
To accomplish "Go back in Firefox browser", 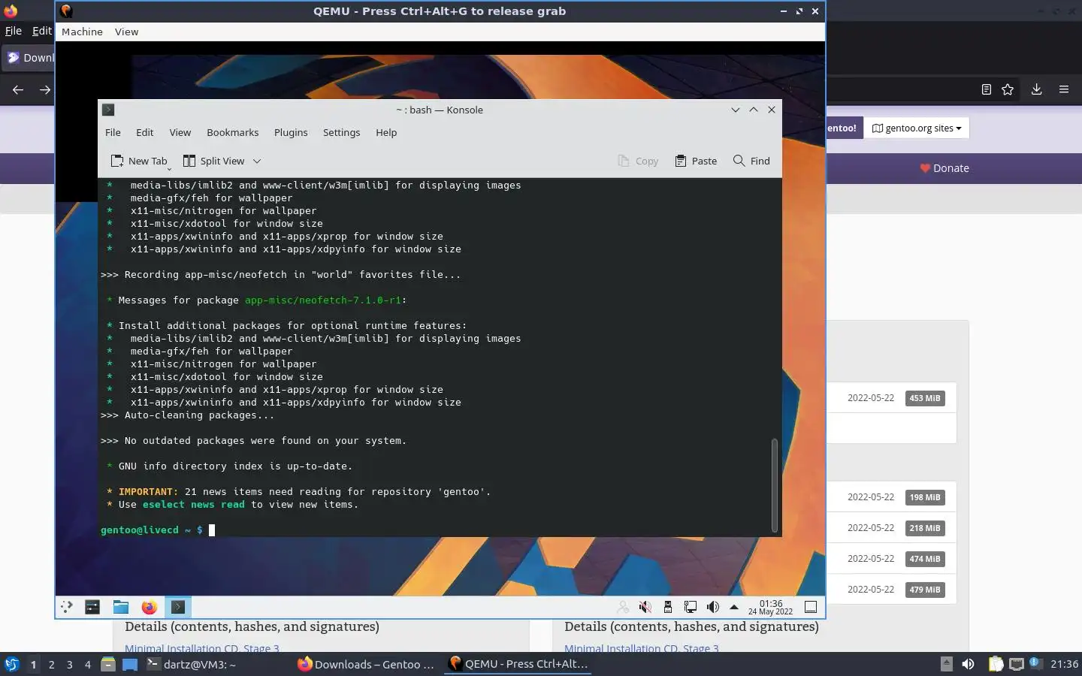I will [18, 89].
